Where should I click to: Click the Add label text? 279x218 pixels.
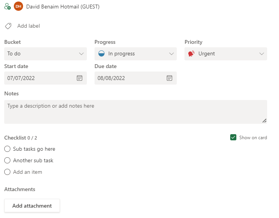[x=28, y=26]
